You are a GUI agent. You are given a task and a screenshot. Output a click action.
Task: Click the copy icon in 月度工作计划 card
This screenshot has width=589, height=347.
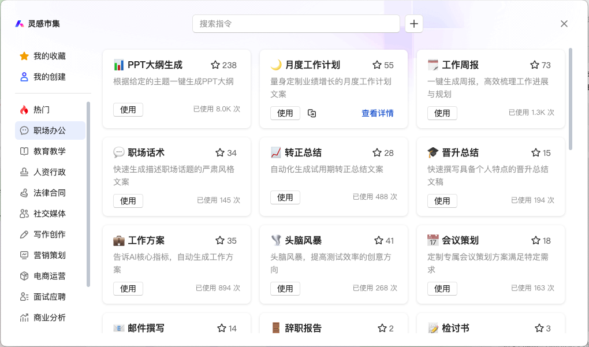[x=312, y=113]
